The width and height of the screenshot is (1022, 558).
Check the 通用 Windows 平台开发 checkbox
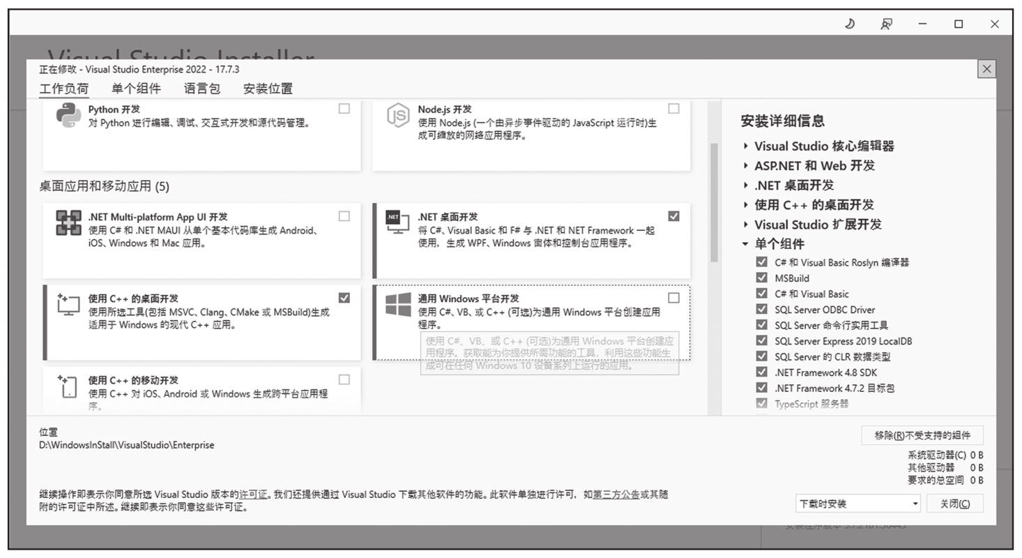point(673,298)
